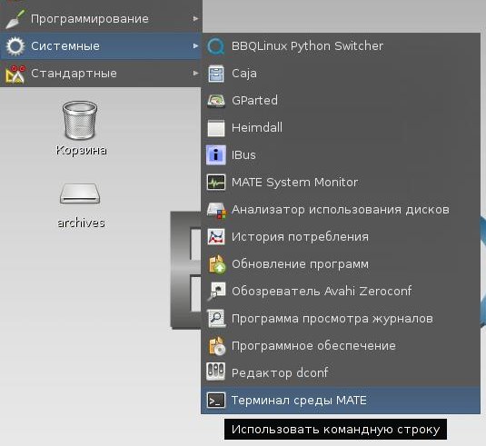Click the Программное обеспечение disc icon
Viewport: 486px width, 446px height.
[x=216, y=345]
